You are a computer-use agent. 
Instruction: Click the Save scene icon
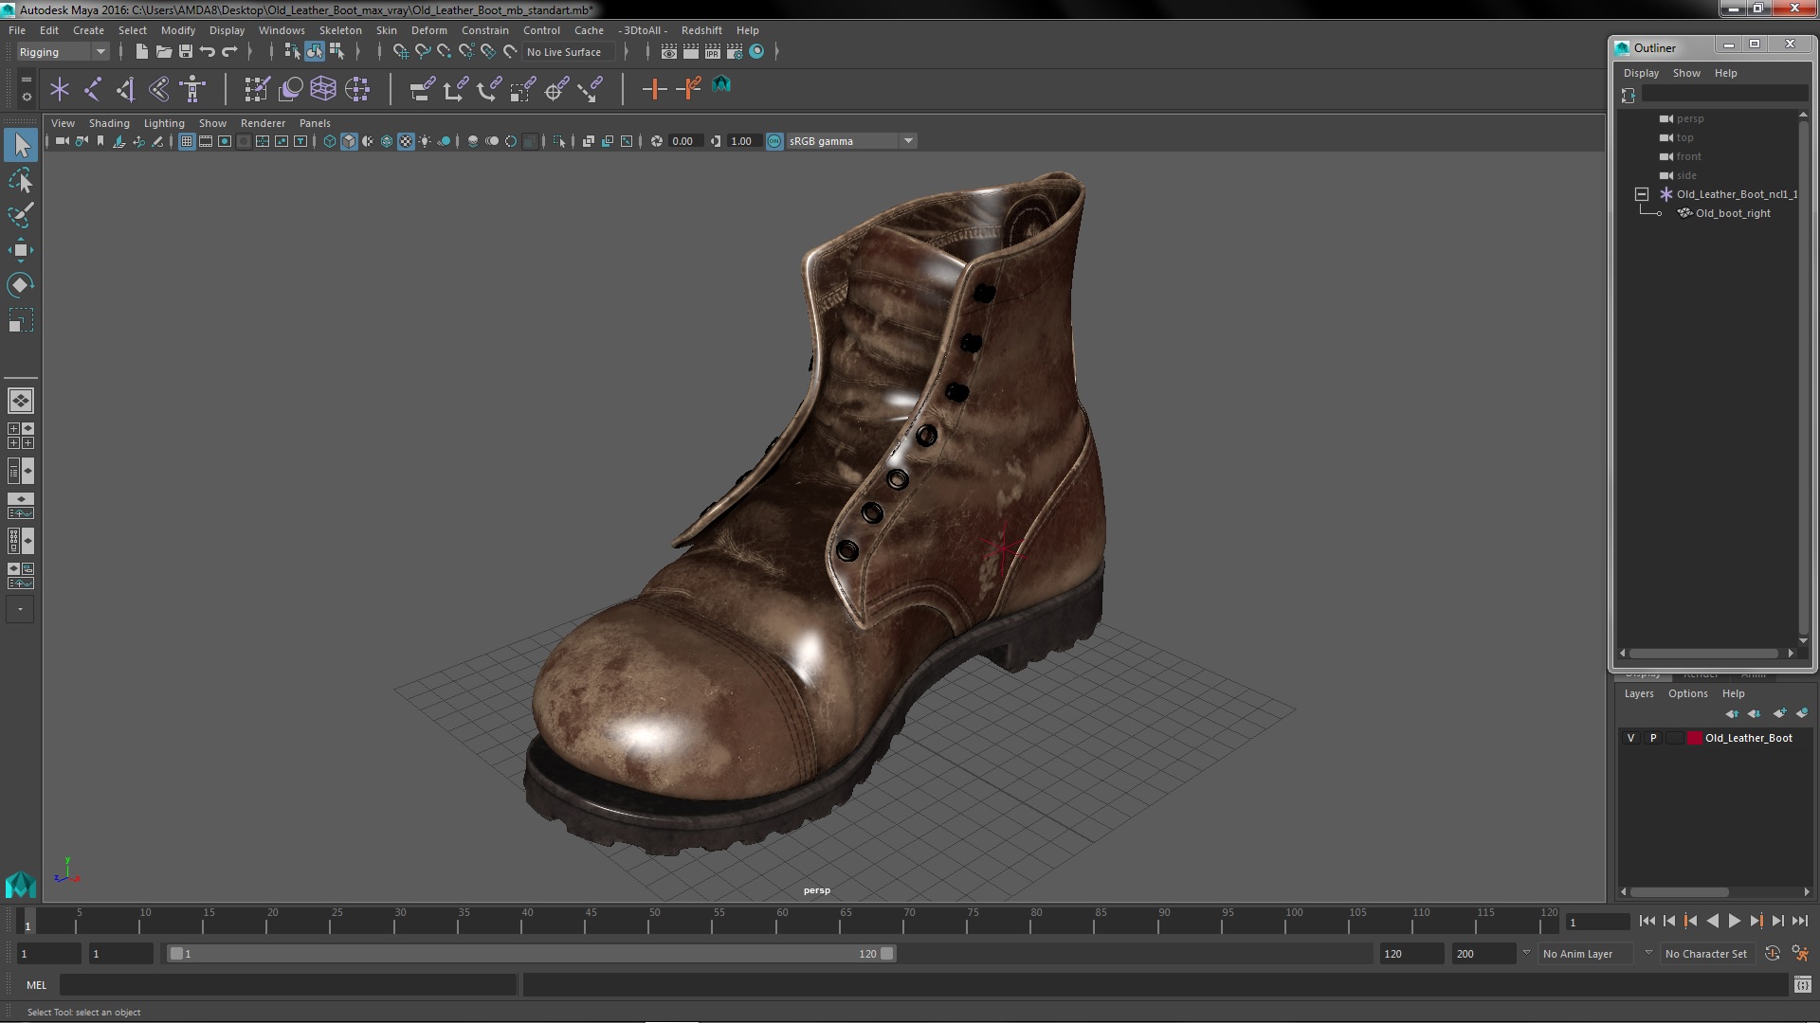tap(186, 52)
